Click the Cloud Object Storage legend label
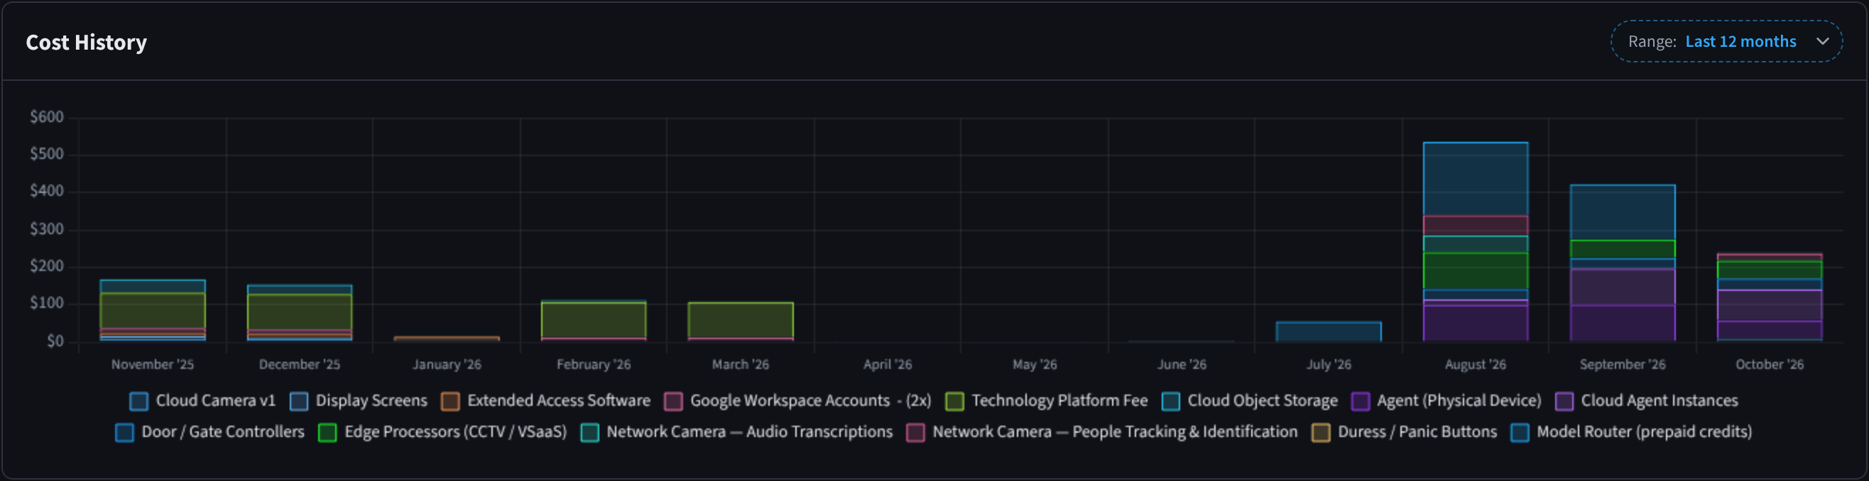Image resolution: width=1869 pixels, height=481 pixels. pos(1263,401)
